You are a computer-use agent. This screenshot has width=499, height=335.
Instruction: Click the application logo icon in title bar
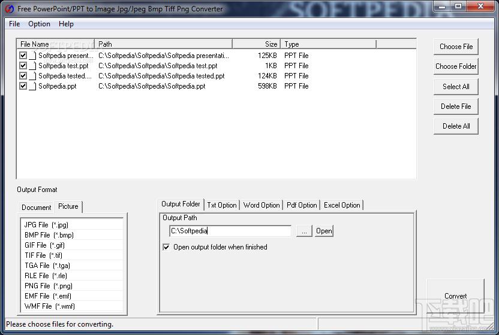(x=9, y=9)
